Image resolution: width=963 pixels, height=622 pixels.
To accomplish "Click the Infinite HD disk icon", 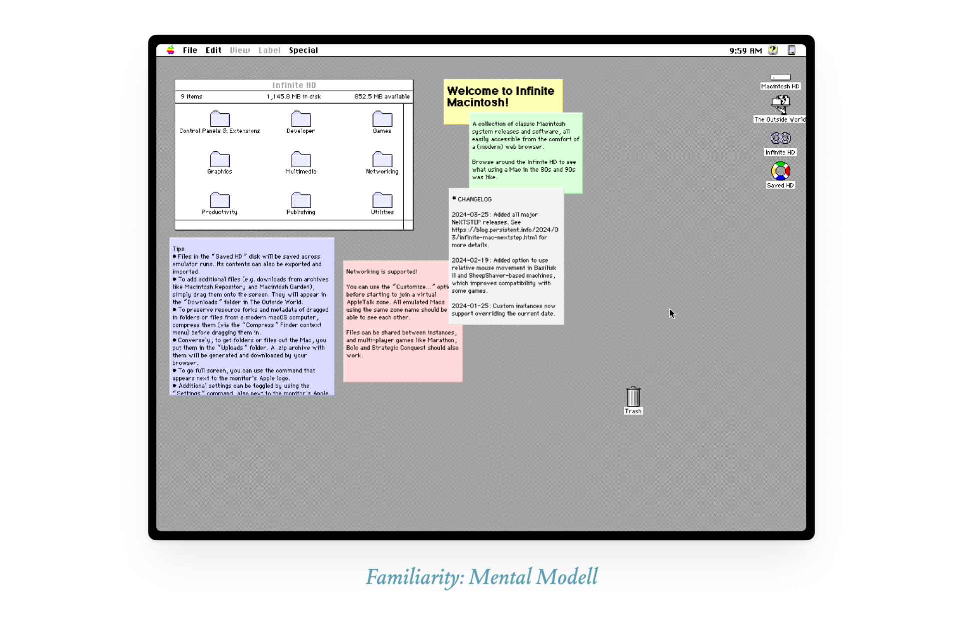I will [780, 138].
